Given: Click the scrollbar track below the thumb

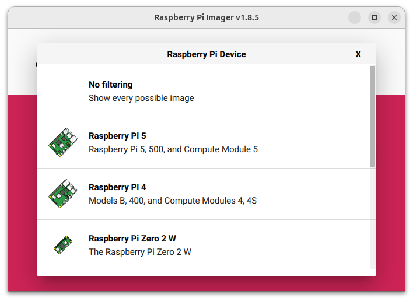Looking at the screenshot, I should click(373, 222).
